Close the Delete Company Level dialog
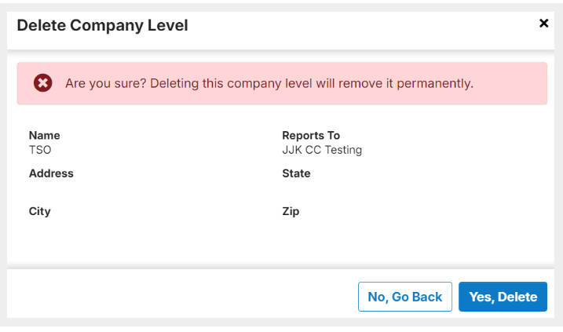The width and height of the screenshot is (563, 332). [543, 24]
